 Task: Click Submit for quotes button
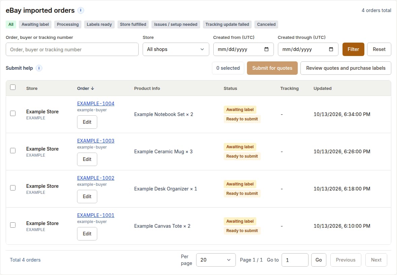(272, 68)
